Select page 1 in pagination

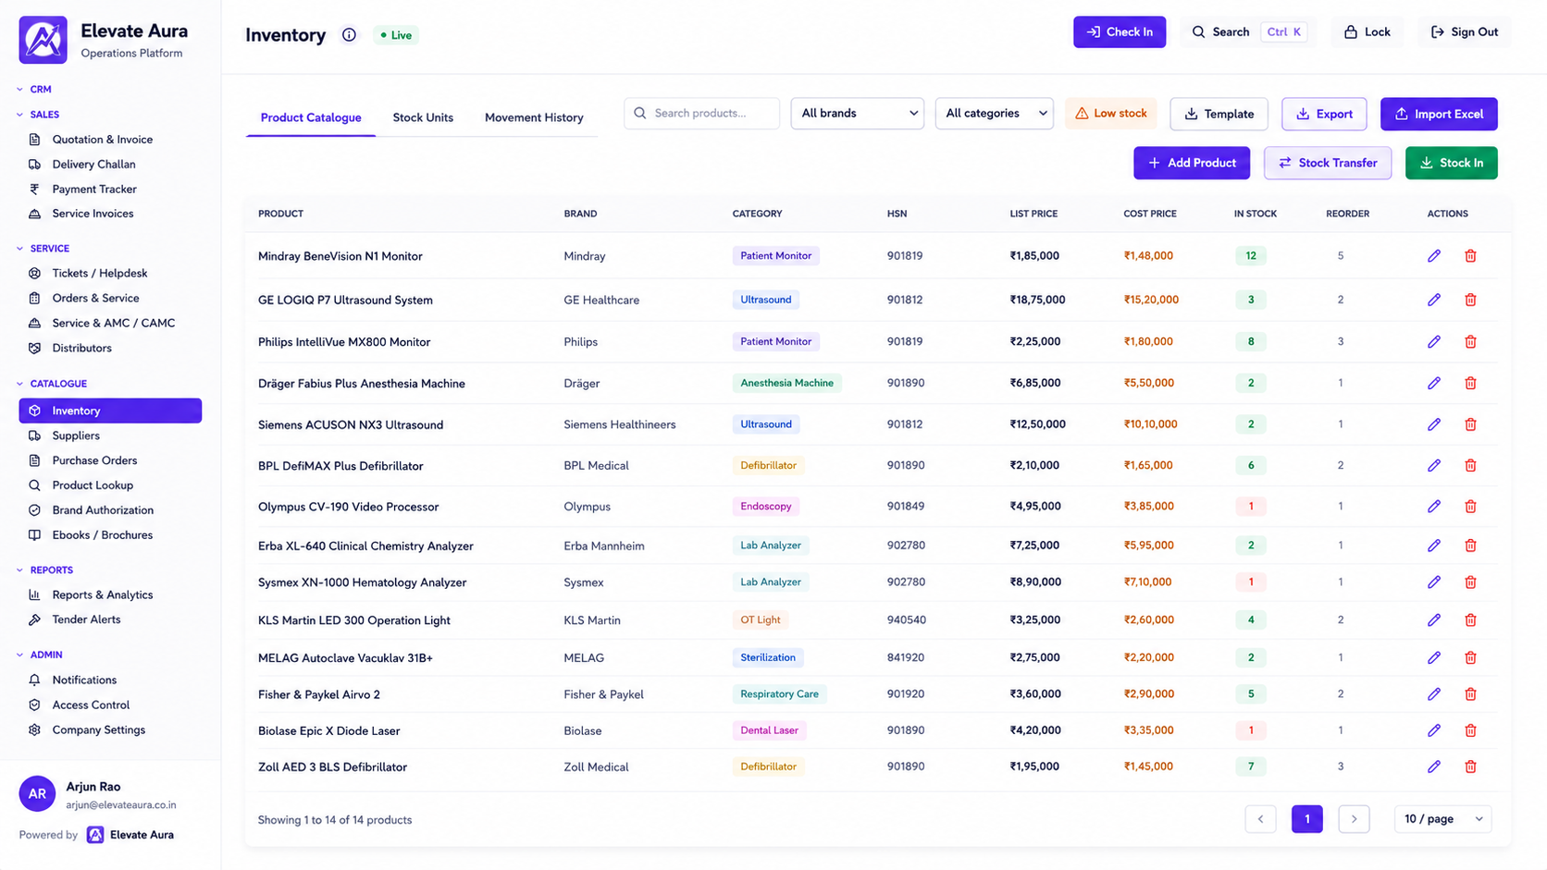coord(1306,819)
